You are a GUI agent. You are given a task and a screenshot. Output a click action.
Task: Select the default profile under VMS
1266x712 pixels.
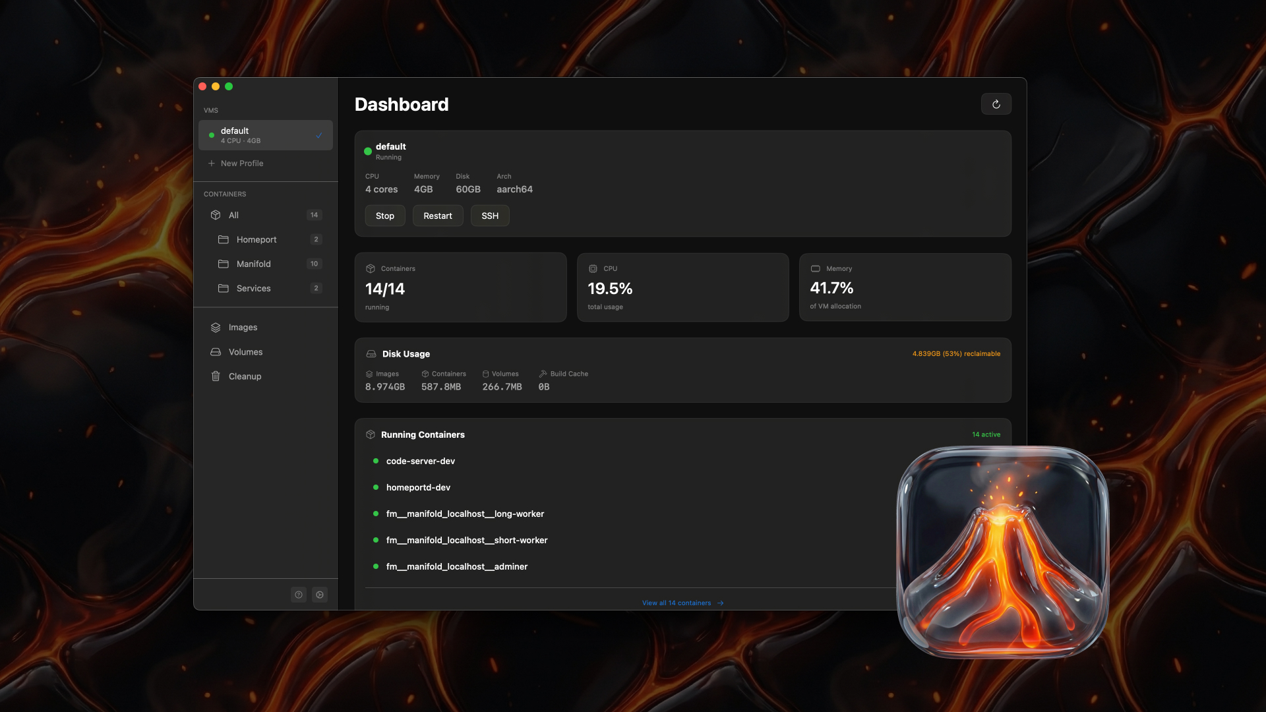(x=265, y=134)
